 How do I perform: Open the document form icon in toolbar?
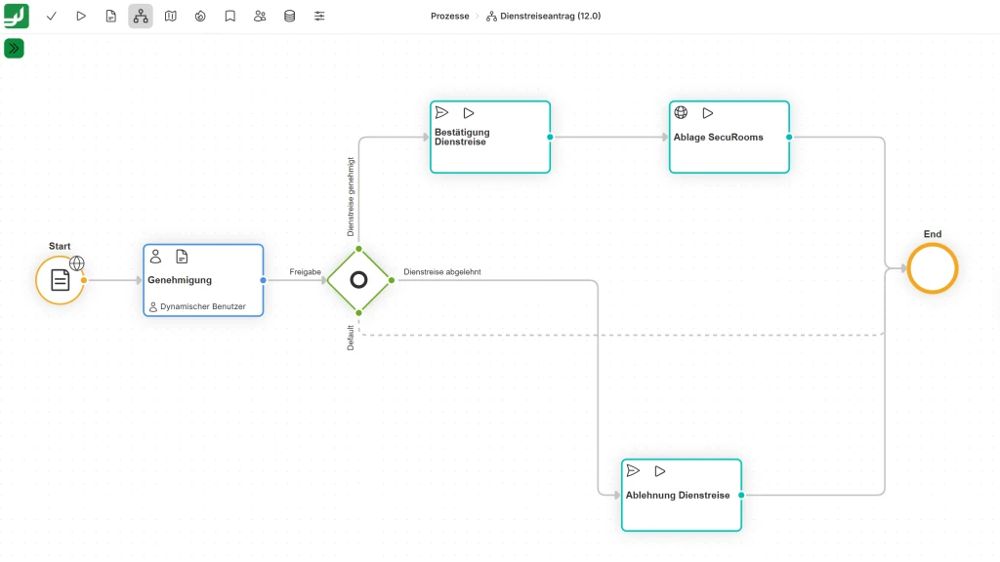110,16
